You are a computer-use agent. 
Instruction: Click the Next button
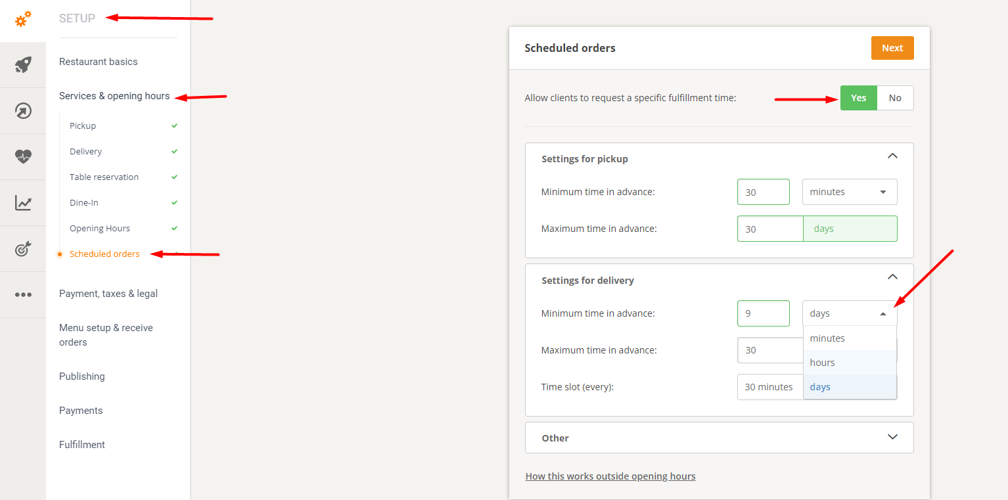point(892,47)
